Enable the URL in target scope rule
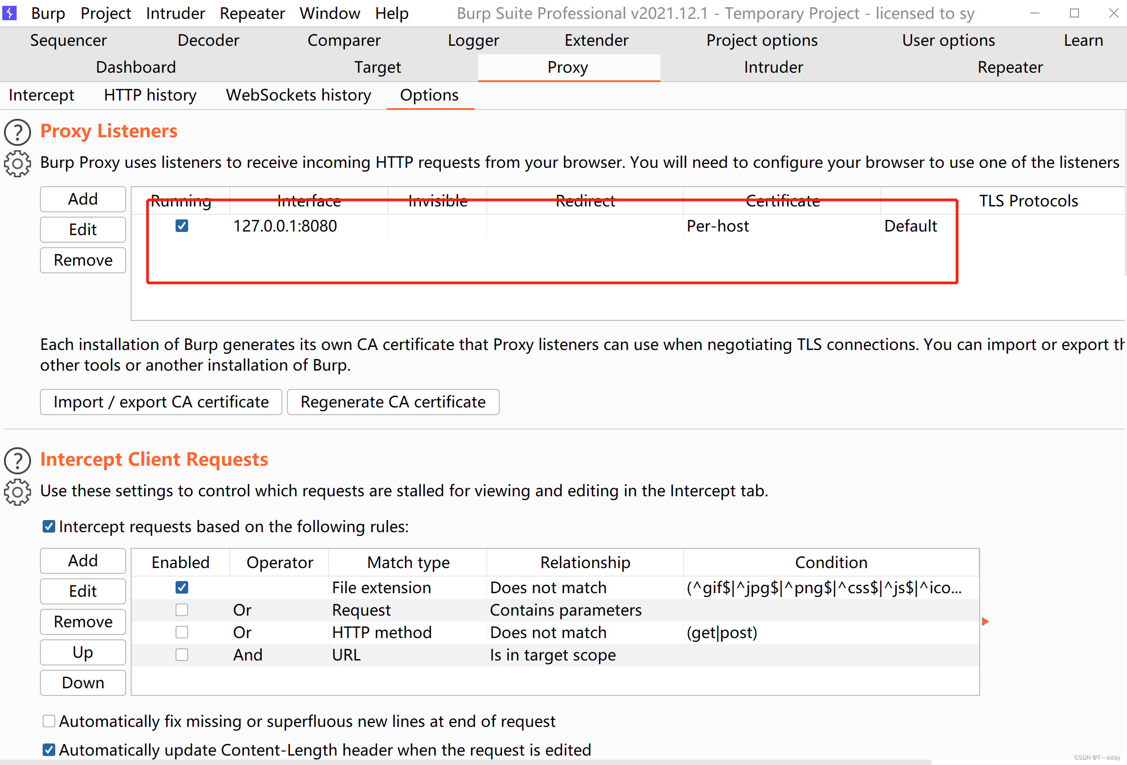 point(182,655)
